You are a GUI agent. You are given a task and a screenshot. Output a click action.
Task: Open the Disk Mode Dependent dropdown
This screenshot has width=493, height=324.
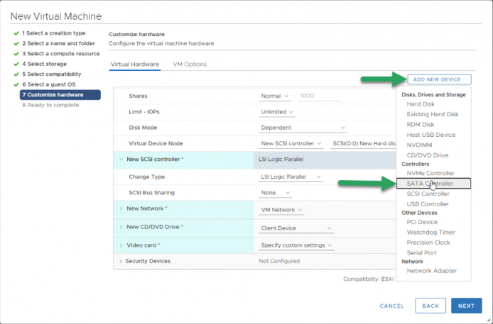click(303, 128)
